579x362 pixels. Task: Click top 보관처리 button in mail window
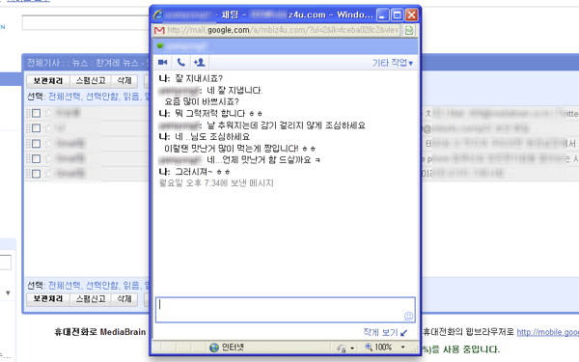click(48, 80)
